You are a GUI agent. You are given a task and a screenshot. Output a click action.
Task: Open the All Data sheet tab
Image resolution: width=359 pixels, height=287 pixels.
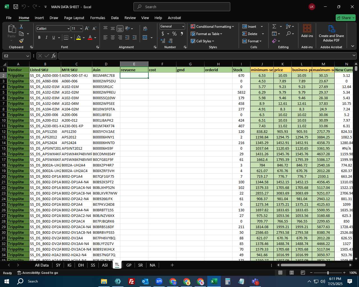42,265
